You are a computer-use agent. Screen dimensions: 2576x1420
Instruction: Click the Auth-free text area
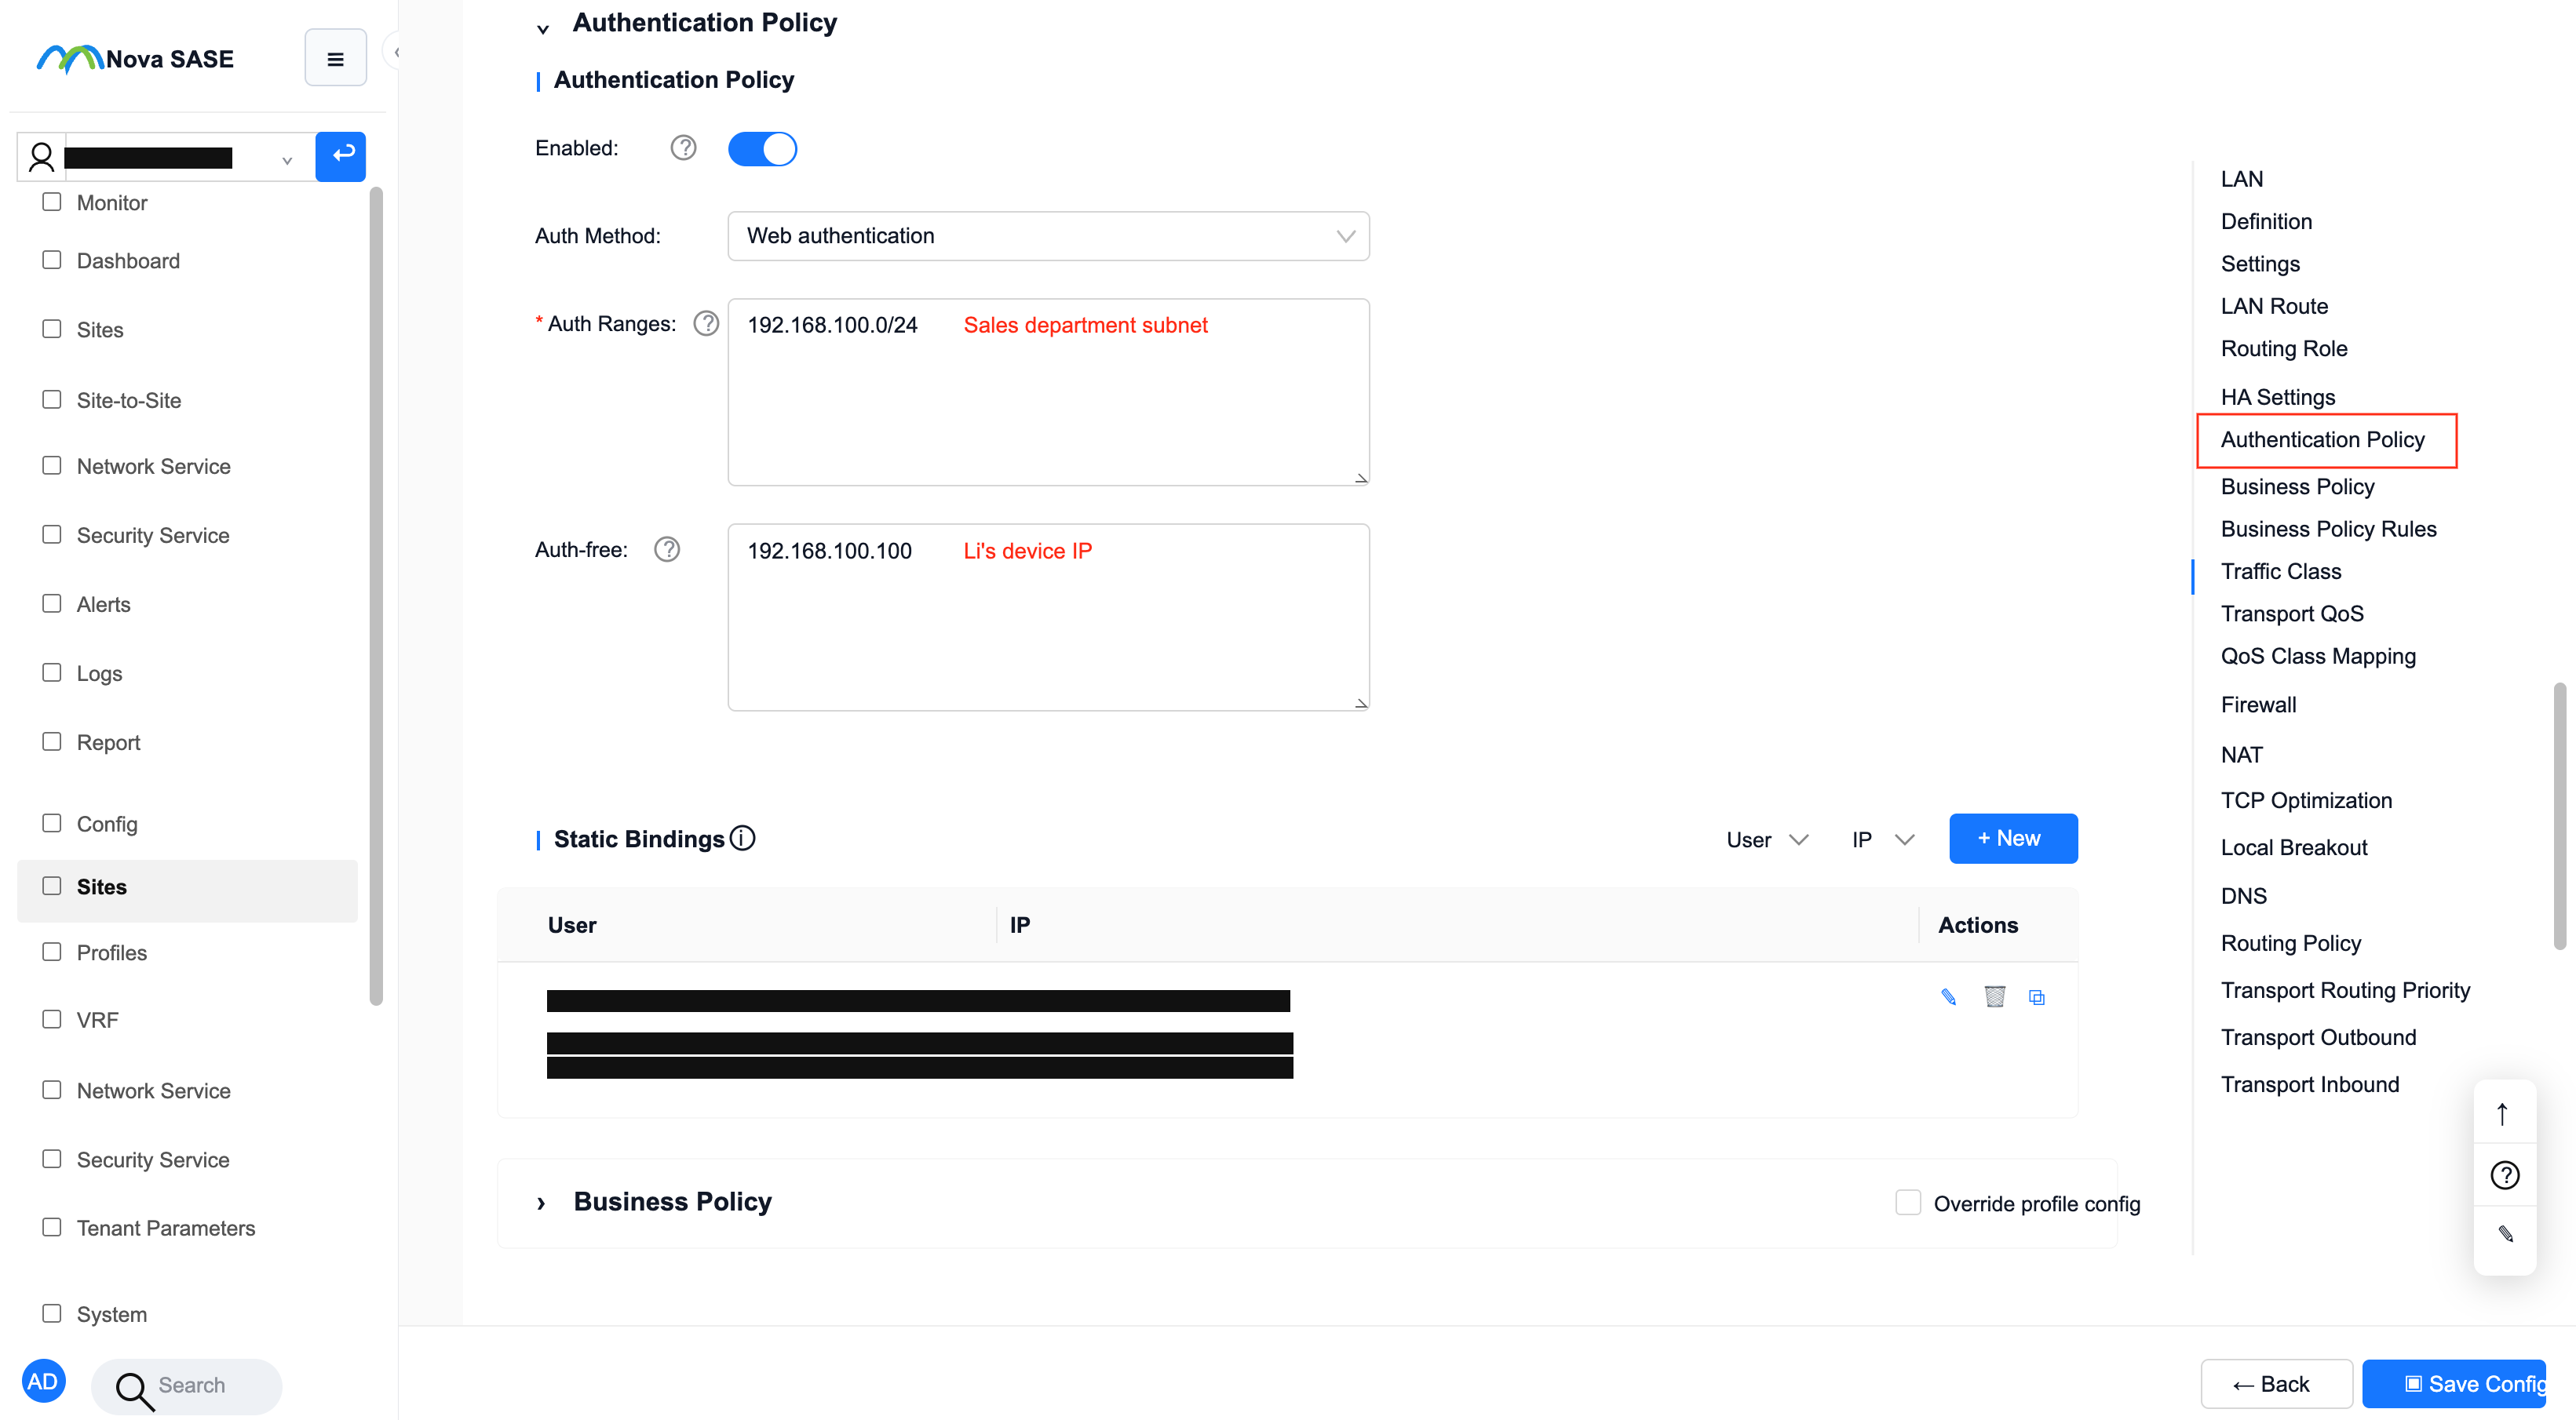click(1048, 617)
